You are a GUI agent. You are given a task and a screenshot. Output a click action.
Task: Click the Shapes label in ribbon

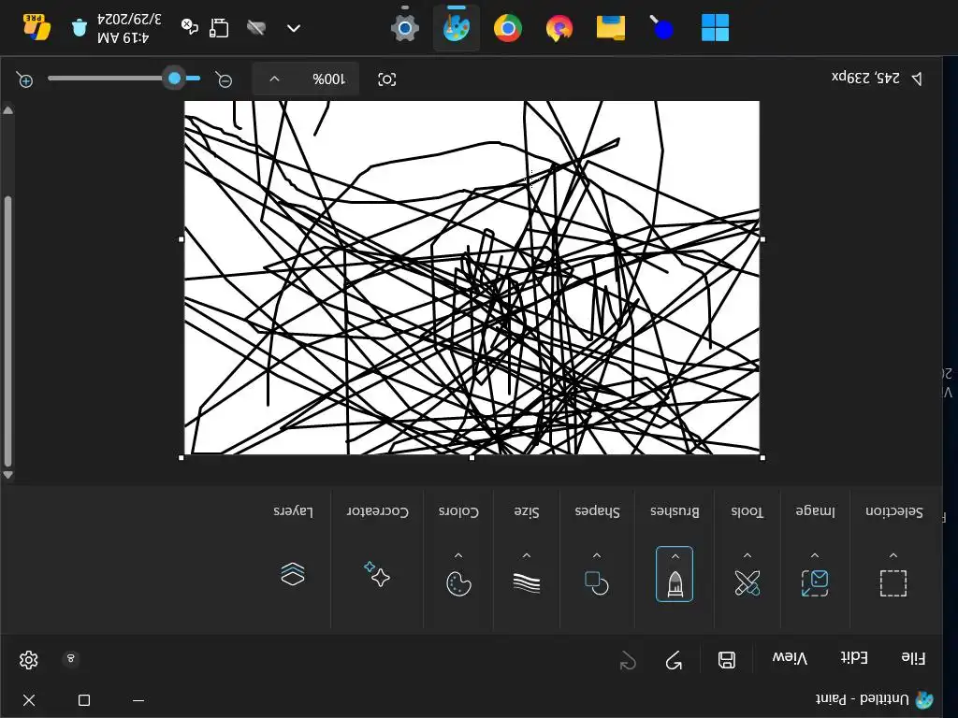597,511
